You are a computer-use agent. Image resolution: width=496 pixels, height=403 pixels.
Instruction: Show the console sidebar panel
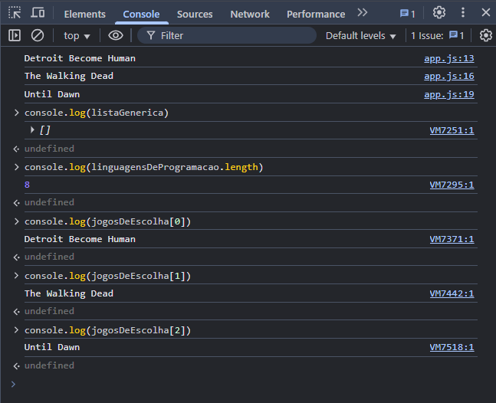[x=15, y=35]
